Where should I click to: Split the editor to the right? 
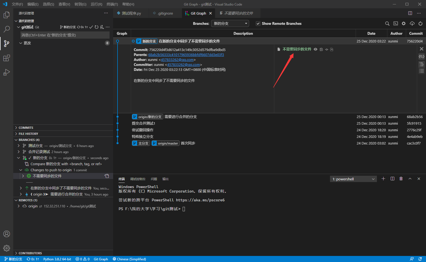click(410, 13)
